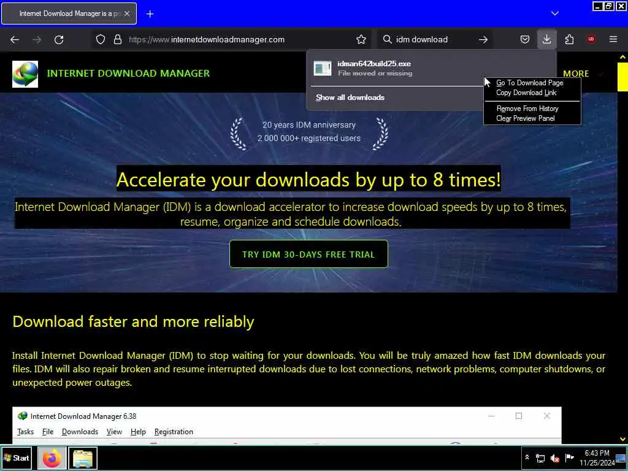The width and height of the screenshot is (628, 471).
Task: Click the Show desktop tray icon
Action: coord(621,458)
